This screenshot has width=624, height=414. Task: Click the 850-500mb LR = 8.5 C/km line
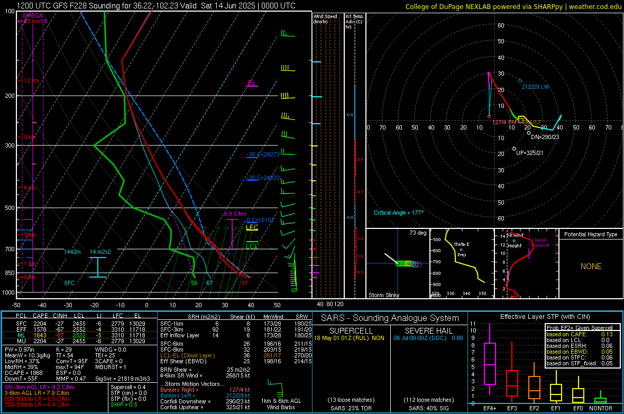[37, 399]
